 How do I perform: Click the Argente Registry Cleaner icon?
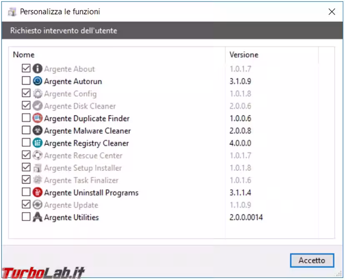(x=37, y=143)
